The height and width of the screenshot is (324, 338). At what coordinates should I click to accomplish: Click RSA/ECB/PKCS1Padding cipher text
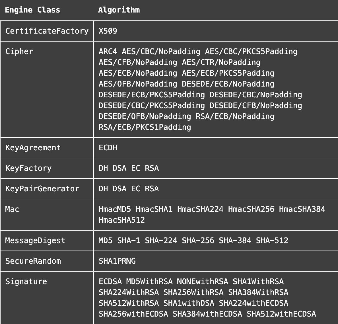145,127
